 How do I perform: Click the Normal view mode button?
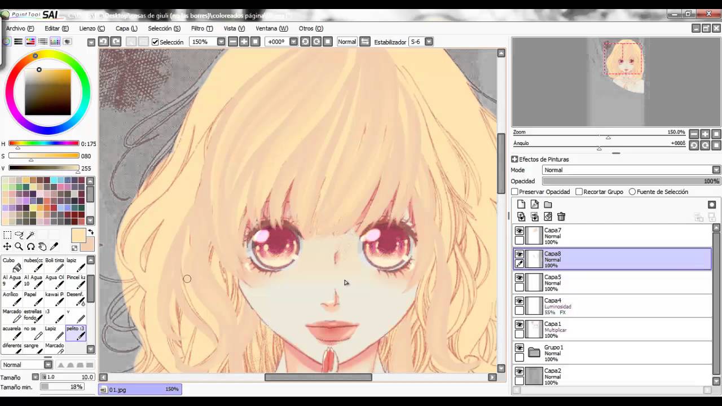[x=347, y=42]
